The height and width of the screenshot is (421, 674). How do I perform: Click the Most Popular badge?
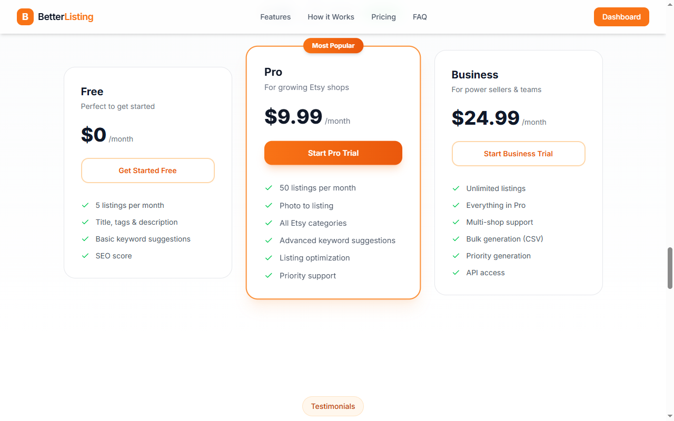coord(333,45)
